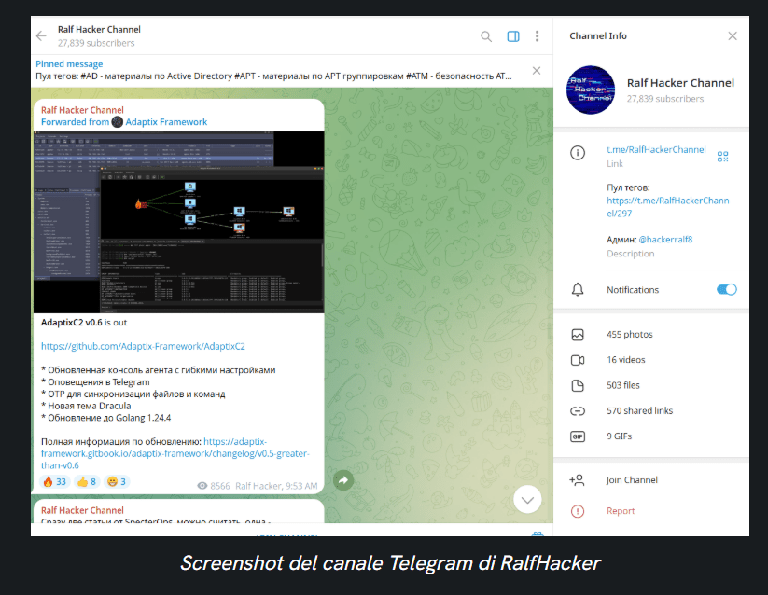Dismiss the pinned message with the X
Image resolution: width=768 pixels, height=595 pixels.
pos(537,70)
